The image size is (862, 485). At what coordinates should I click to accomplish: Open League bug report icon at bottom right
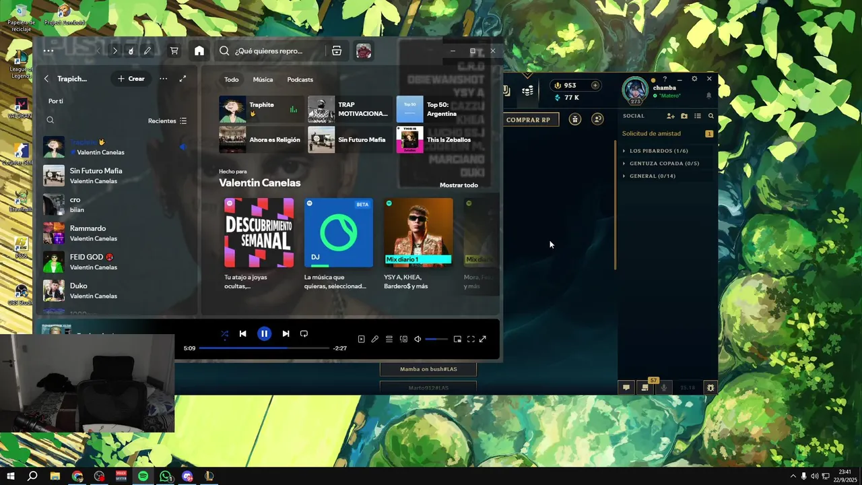(710, 387)
